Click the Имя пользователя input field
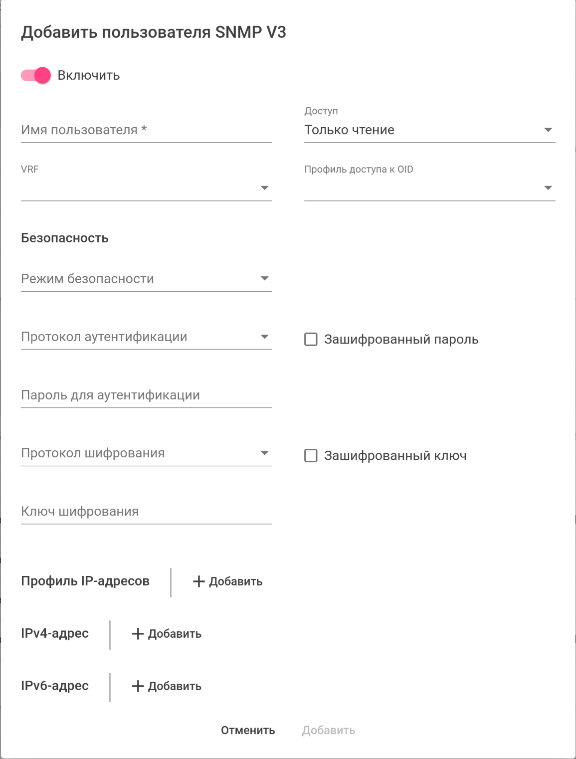The image size is (576, 759). (146, 130)
